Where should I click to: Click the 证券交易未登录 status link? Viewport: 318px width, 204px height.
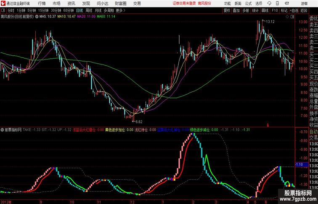tap(184, 3)
